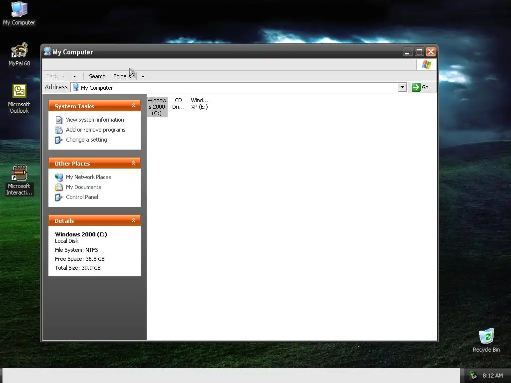Click the Change a setting link
The image size is (511, 383).
tap(86, 140)
